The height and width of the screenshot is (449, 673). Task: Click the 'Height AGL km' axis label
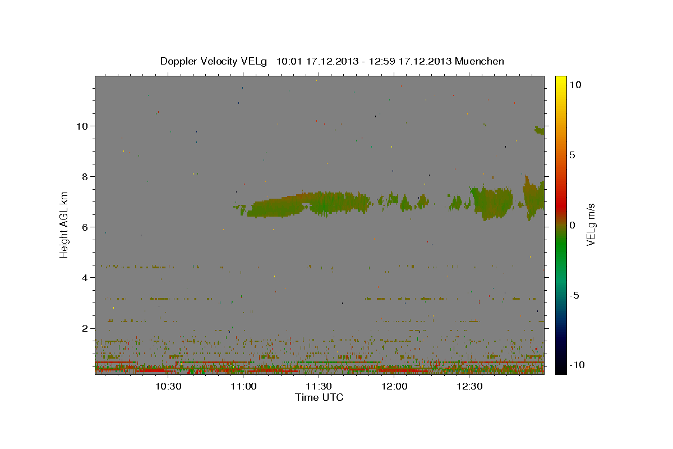click(64, 224)
